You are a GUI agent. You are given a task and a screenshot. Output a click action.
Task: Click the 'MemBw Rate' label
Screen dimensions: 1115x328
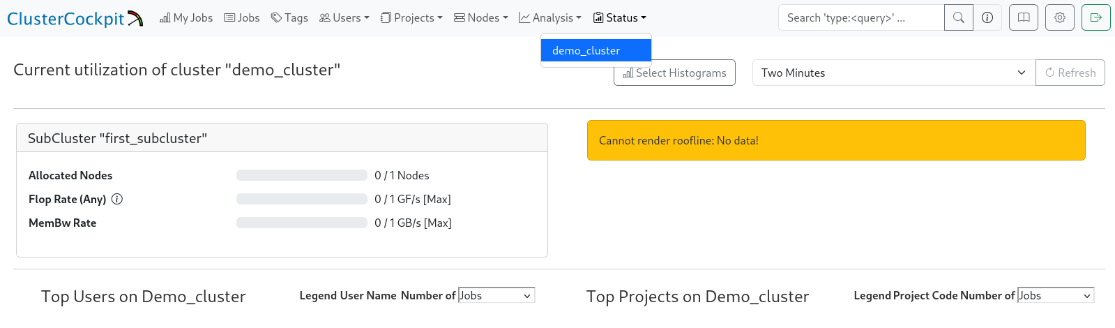pos(63,223)
